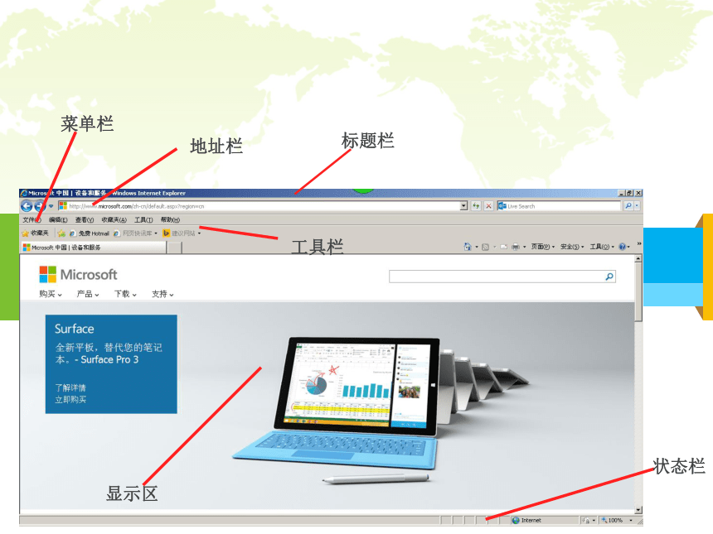Click the Home icon in command bar

(x=468, y=247)
